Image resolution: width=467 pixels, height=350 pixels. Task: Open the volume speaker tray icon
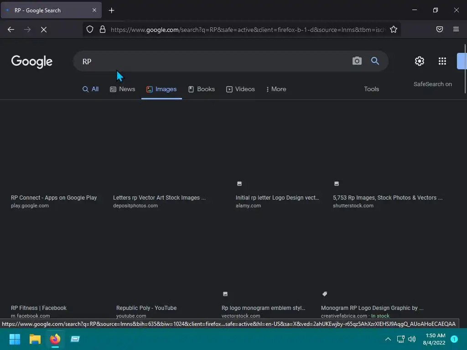412,339
